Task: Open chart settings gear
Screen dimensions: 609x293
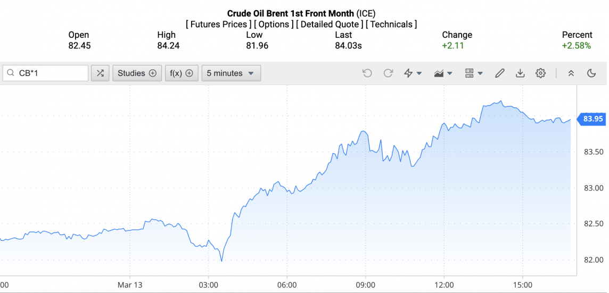Action: [x=540, y=73]
